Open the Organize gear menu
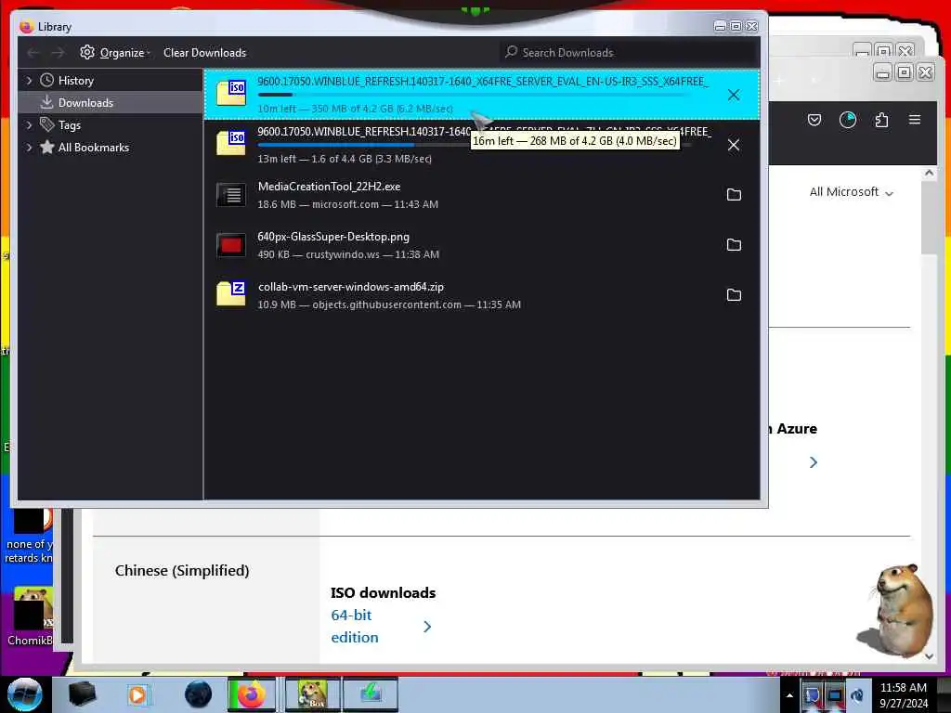 pos(114,53)
